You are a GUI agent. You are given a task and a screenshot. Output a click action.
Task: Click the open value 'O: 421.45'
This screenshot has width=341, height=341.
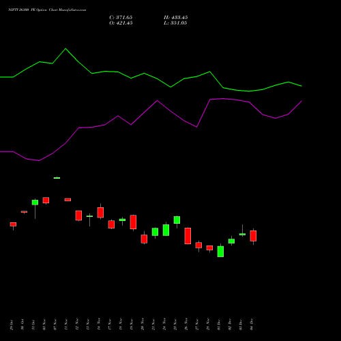pyautogui.click(x=121, y=23)
